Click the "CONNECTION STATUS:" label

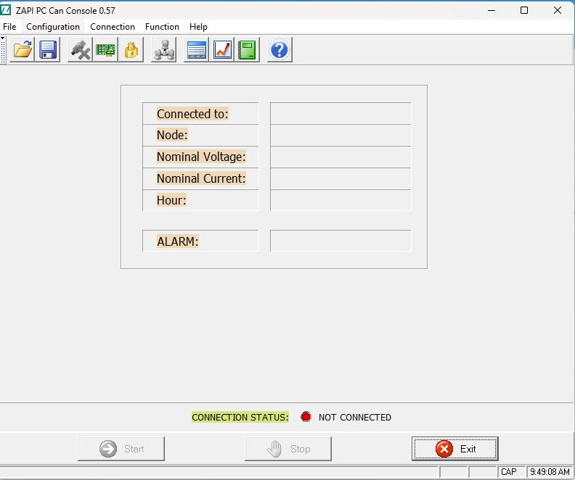(240, 417)
